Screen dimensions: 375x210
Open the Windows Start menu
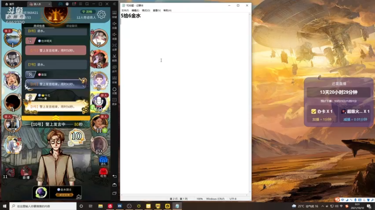(5, 206)
